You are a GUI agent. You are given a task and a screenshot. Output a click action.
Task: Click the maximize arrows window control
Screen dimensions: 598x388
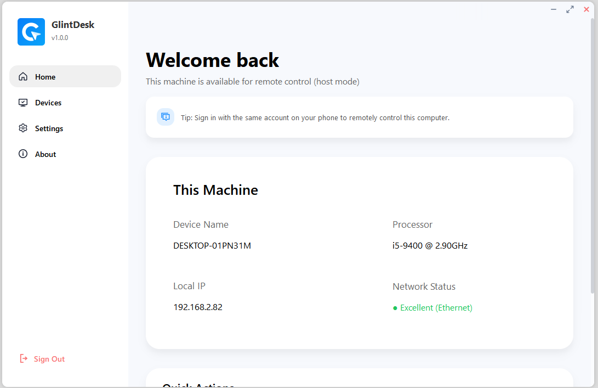pyautogui.click(x=569, y=9)
